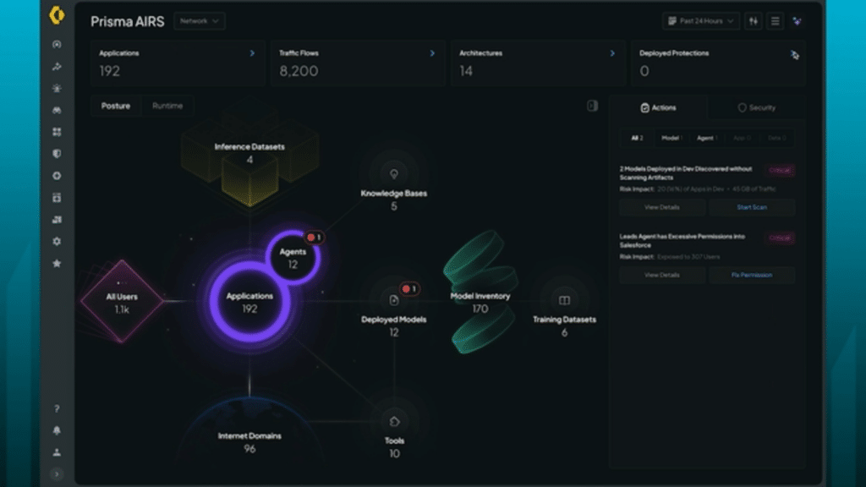Select the Tools node icon
The width and height of the screenshot is (866, 487).
[394, 422]
